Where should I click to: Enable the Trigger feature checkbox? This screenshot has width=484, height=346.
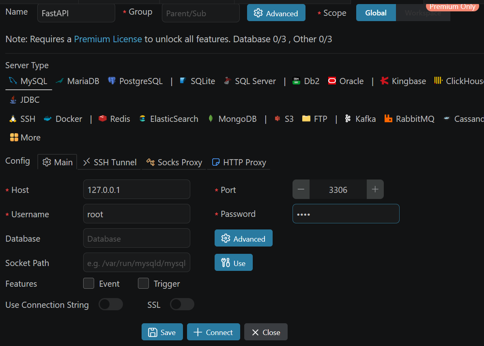143,283
